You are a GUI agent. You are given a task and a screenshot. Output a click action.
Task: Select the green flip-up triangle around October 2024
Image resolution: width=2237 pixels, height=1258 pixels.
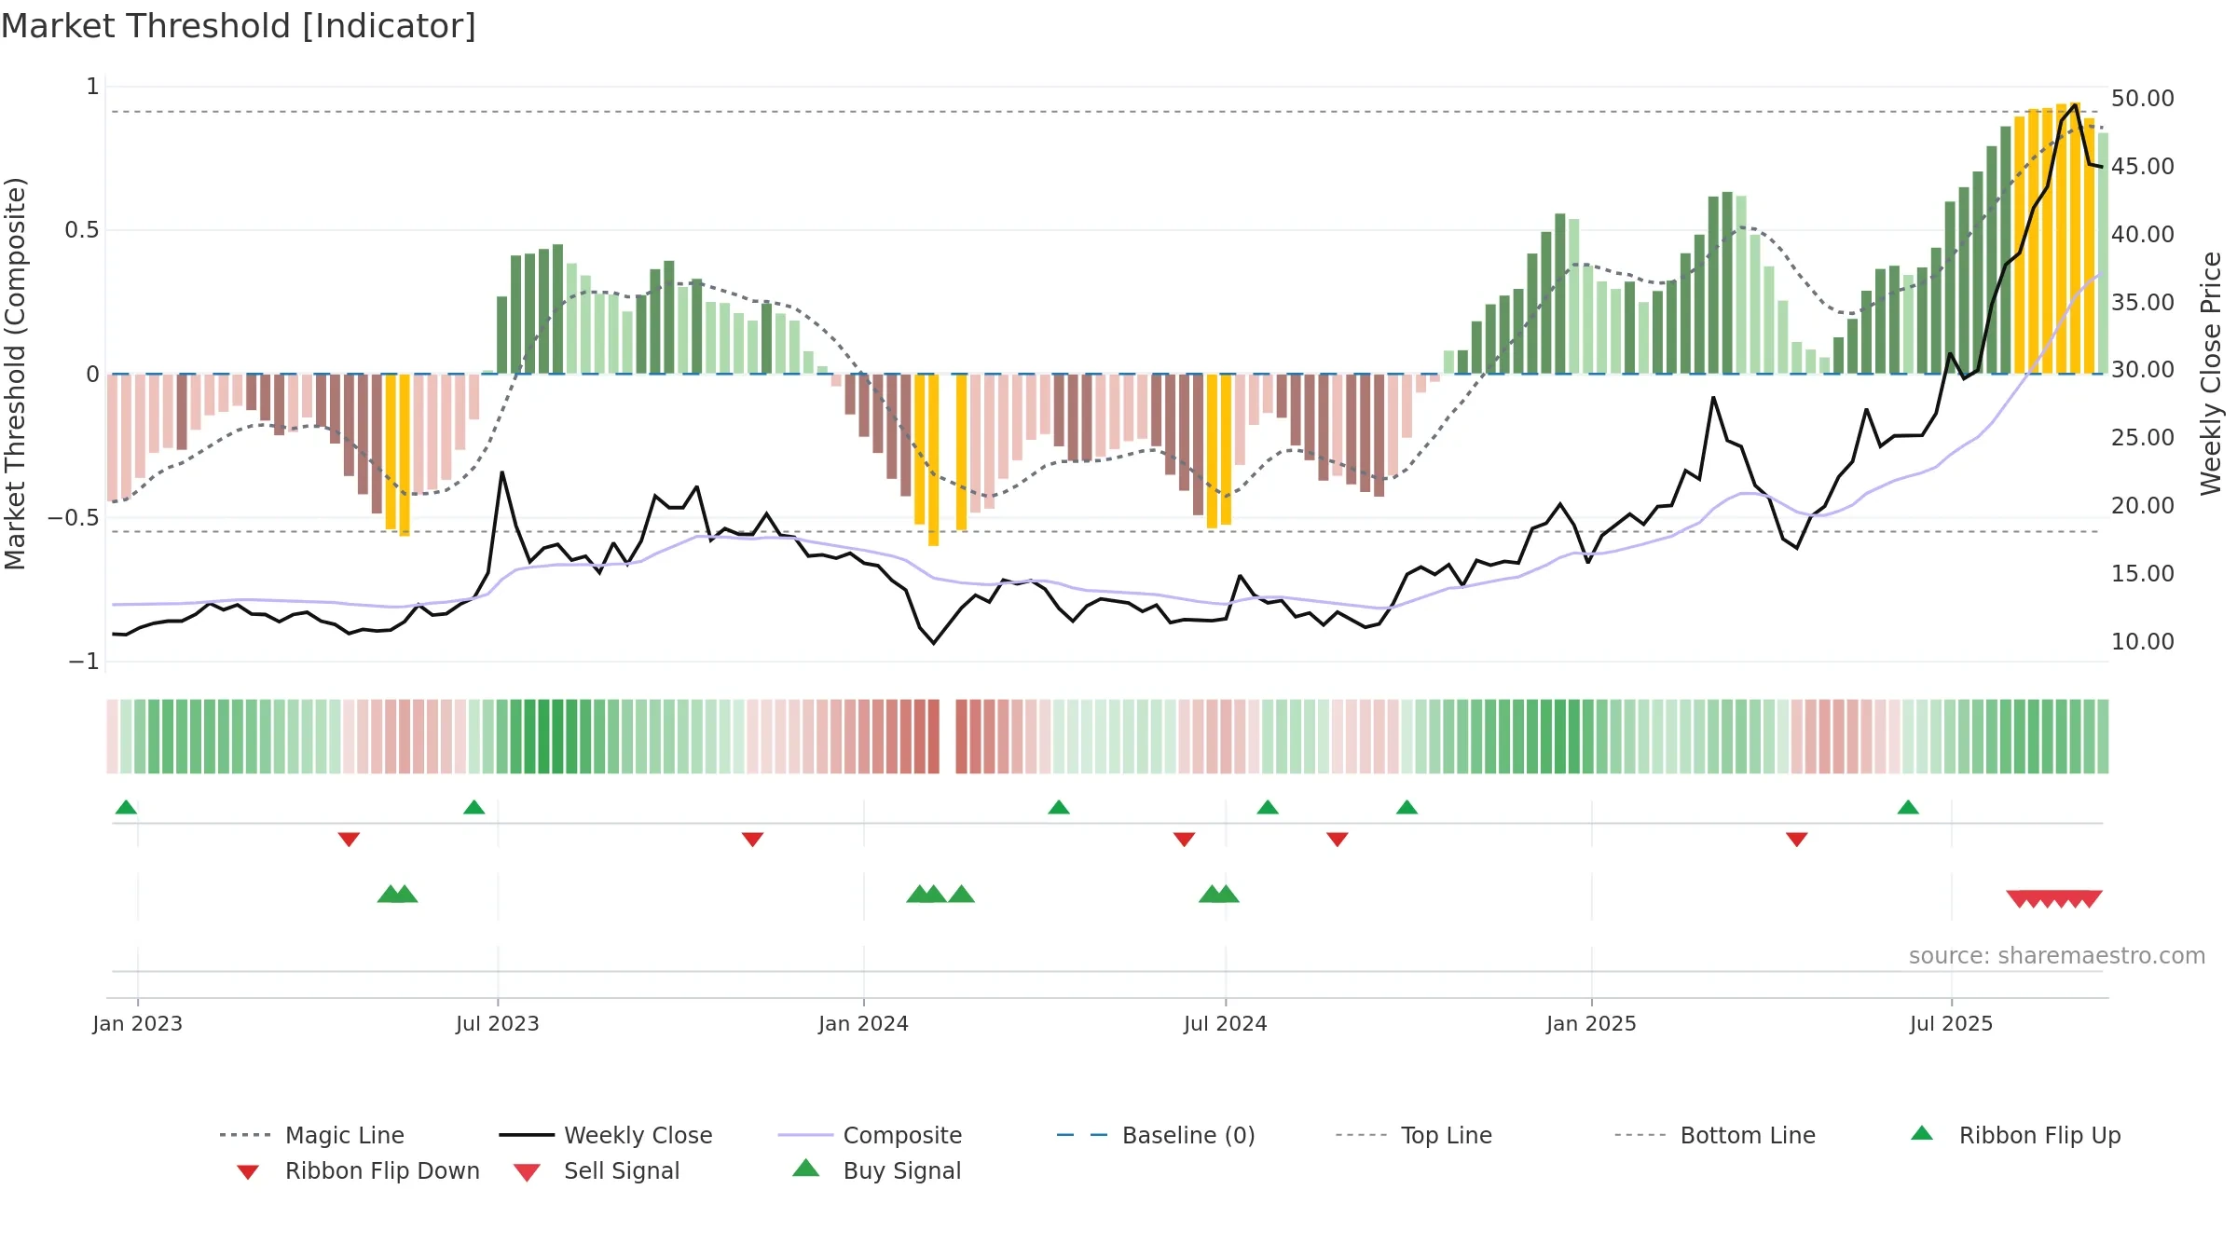point(1407,807)
